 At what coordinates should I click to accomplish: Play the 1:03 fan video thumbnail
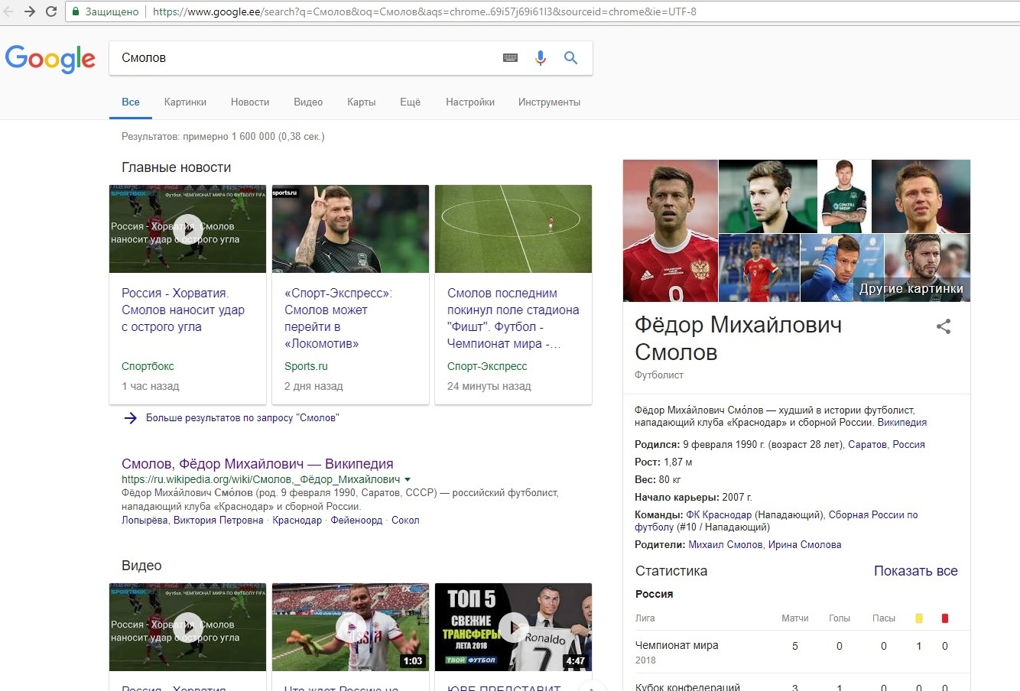point(350,627)
